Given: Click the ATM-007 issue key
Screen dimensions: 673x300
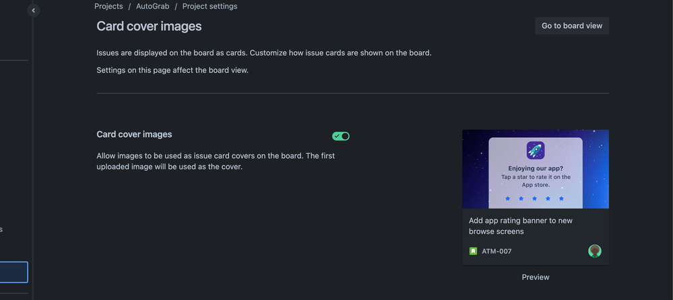Looking at the screenshot, I should [496, 251].
